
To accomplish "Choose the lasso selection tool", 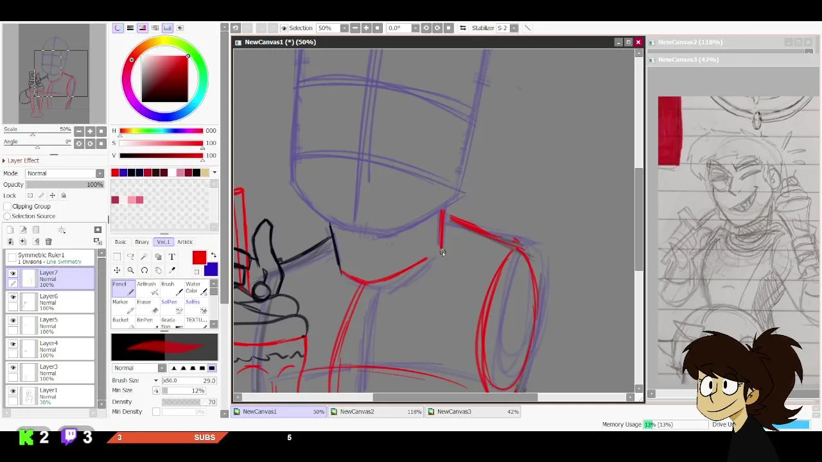I will (x=130, y=257).
